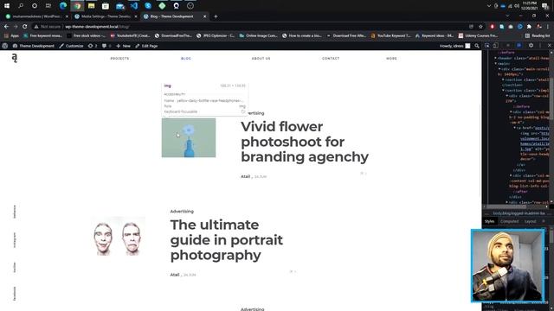Screen dimensions: 554x311
Task: Reload the current page
Action: (x=25, y=27)
